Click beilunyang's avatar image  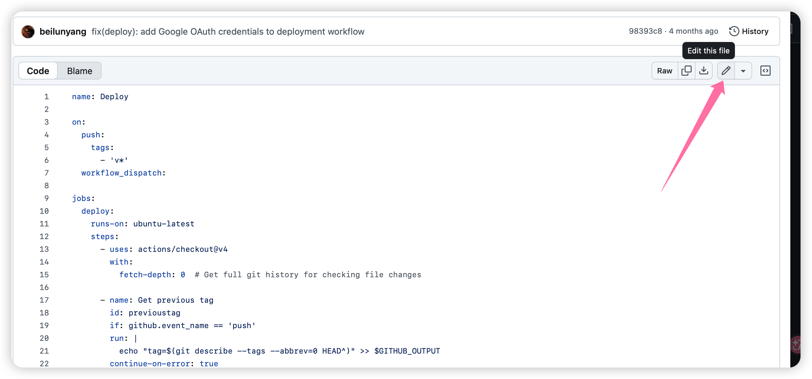[x=28, y=31]
